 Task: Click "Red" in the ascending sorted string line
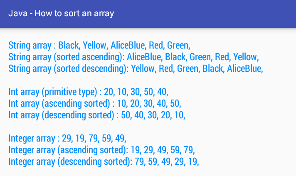click(x=222, y=57)
